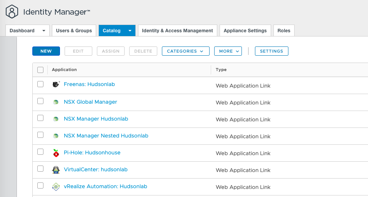Click the Type column header

(221, 70)
